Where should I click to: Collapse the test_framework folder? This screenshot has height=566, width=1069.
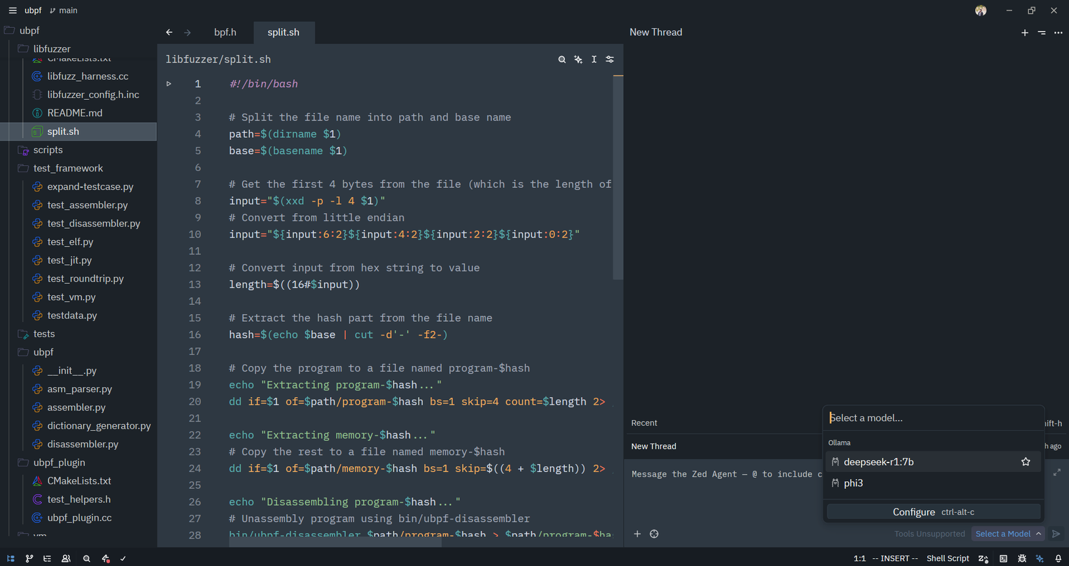click(x=68, y=168)
